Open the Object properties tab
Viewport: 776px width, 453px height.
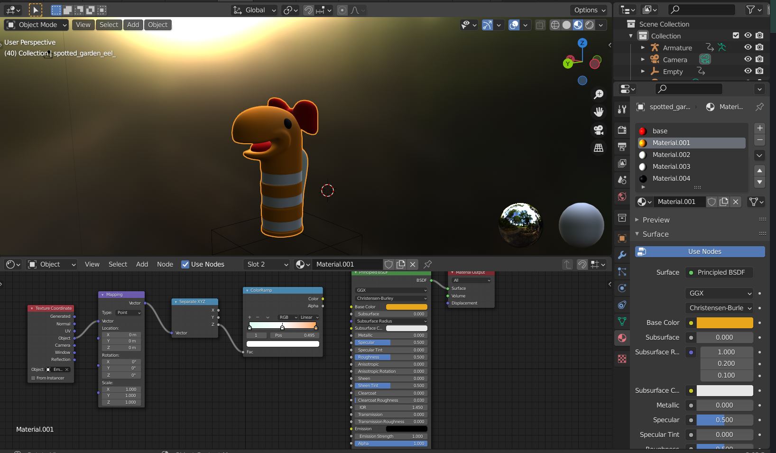tap(622, 238)
